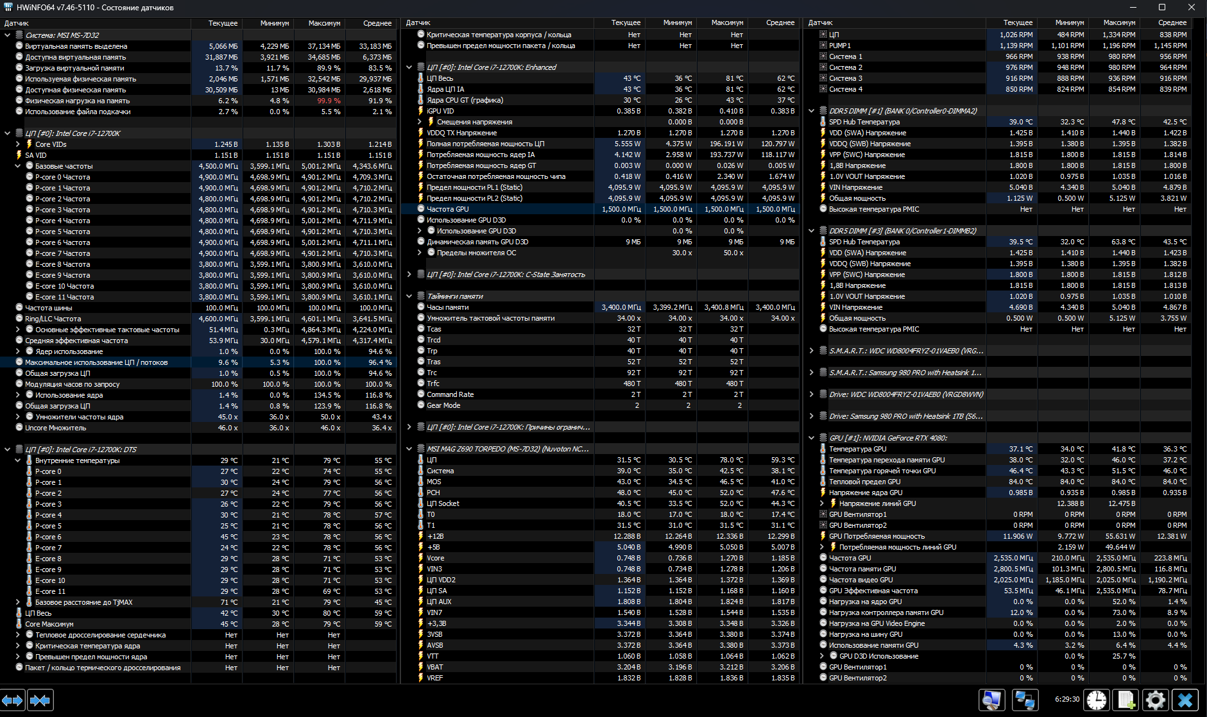The image size is (1207, 717).
Task: Expand the Drive: WDC WD8004FRYZ section
Action: [812, 394]
